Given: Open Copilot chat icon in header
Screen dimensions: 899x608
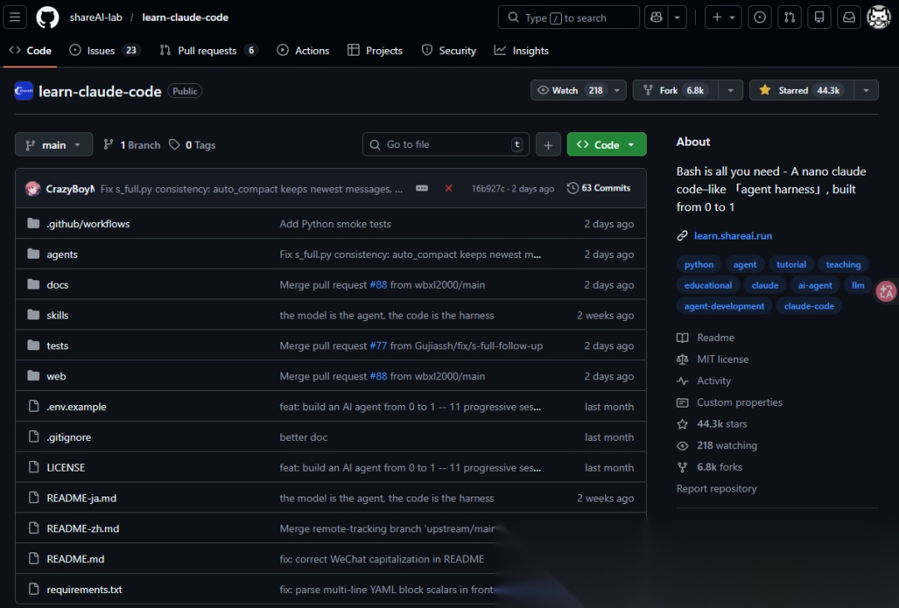Looking at the screenshot, I should tap(657, 17).
